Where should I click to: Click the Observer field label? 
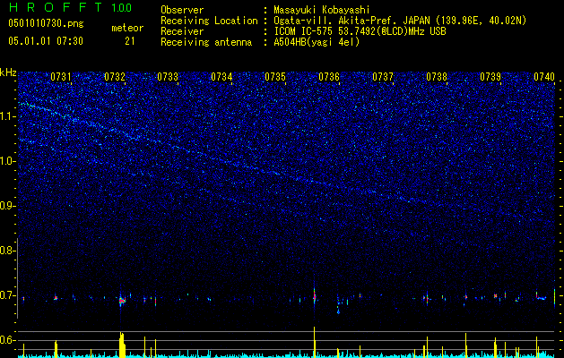[182, 10]
